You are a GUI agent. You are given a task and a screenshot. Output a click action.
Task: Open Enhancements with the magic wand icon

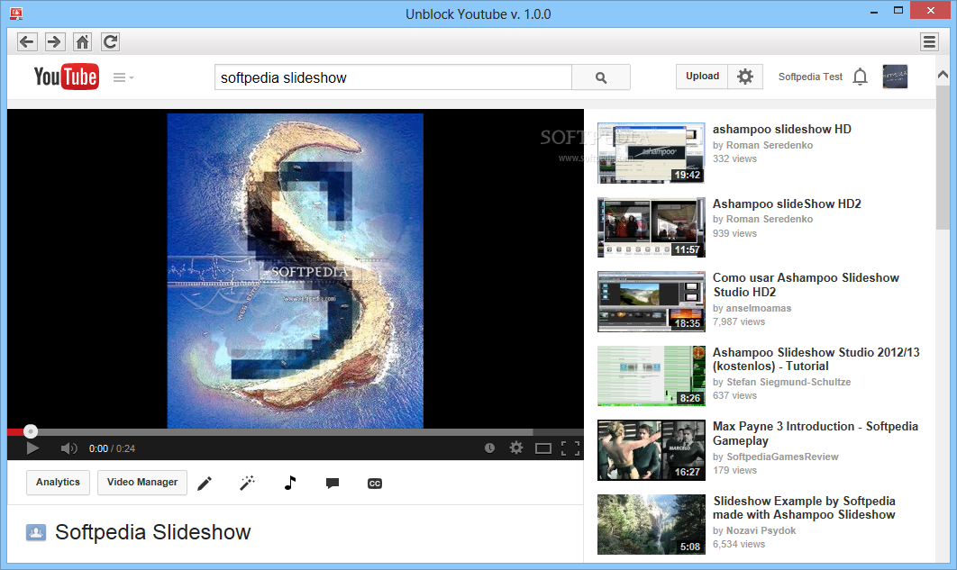pos(247,484)
